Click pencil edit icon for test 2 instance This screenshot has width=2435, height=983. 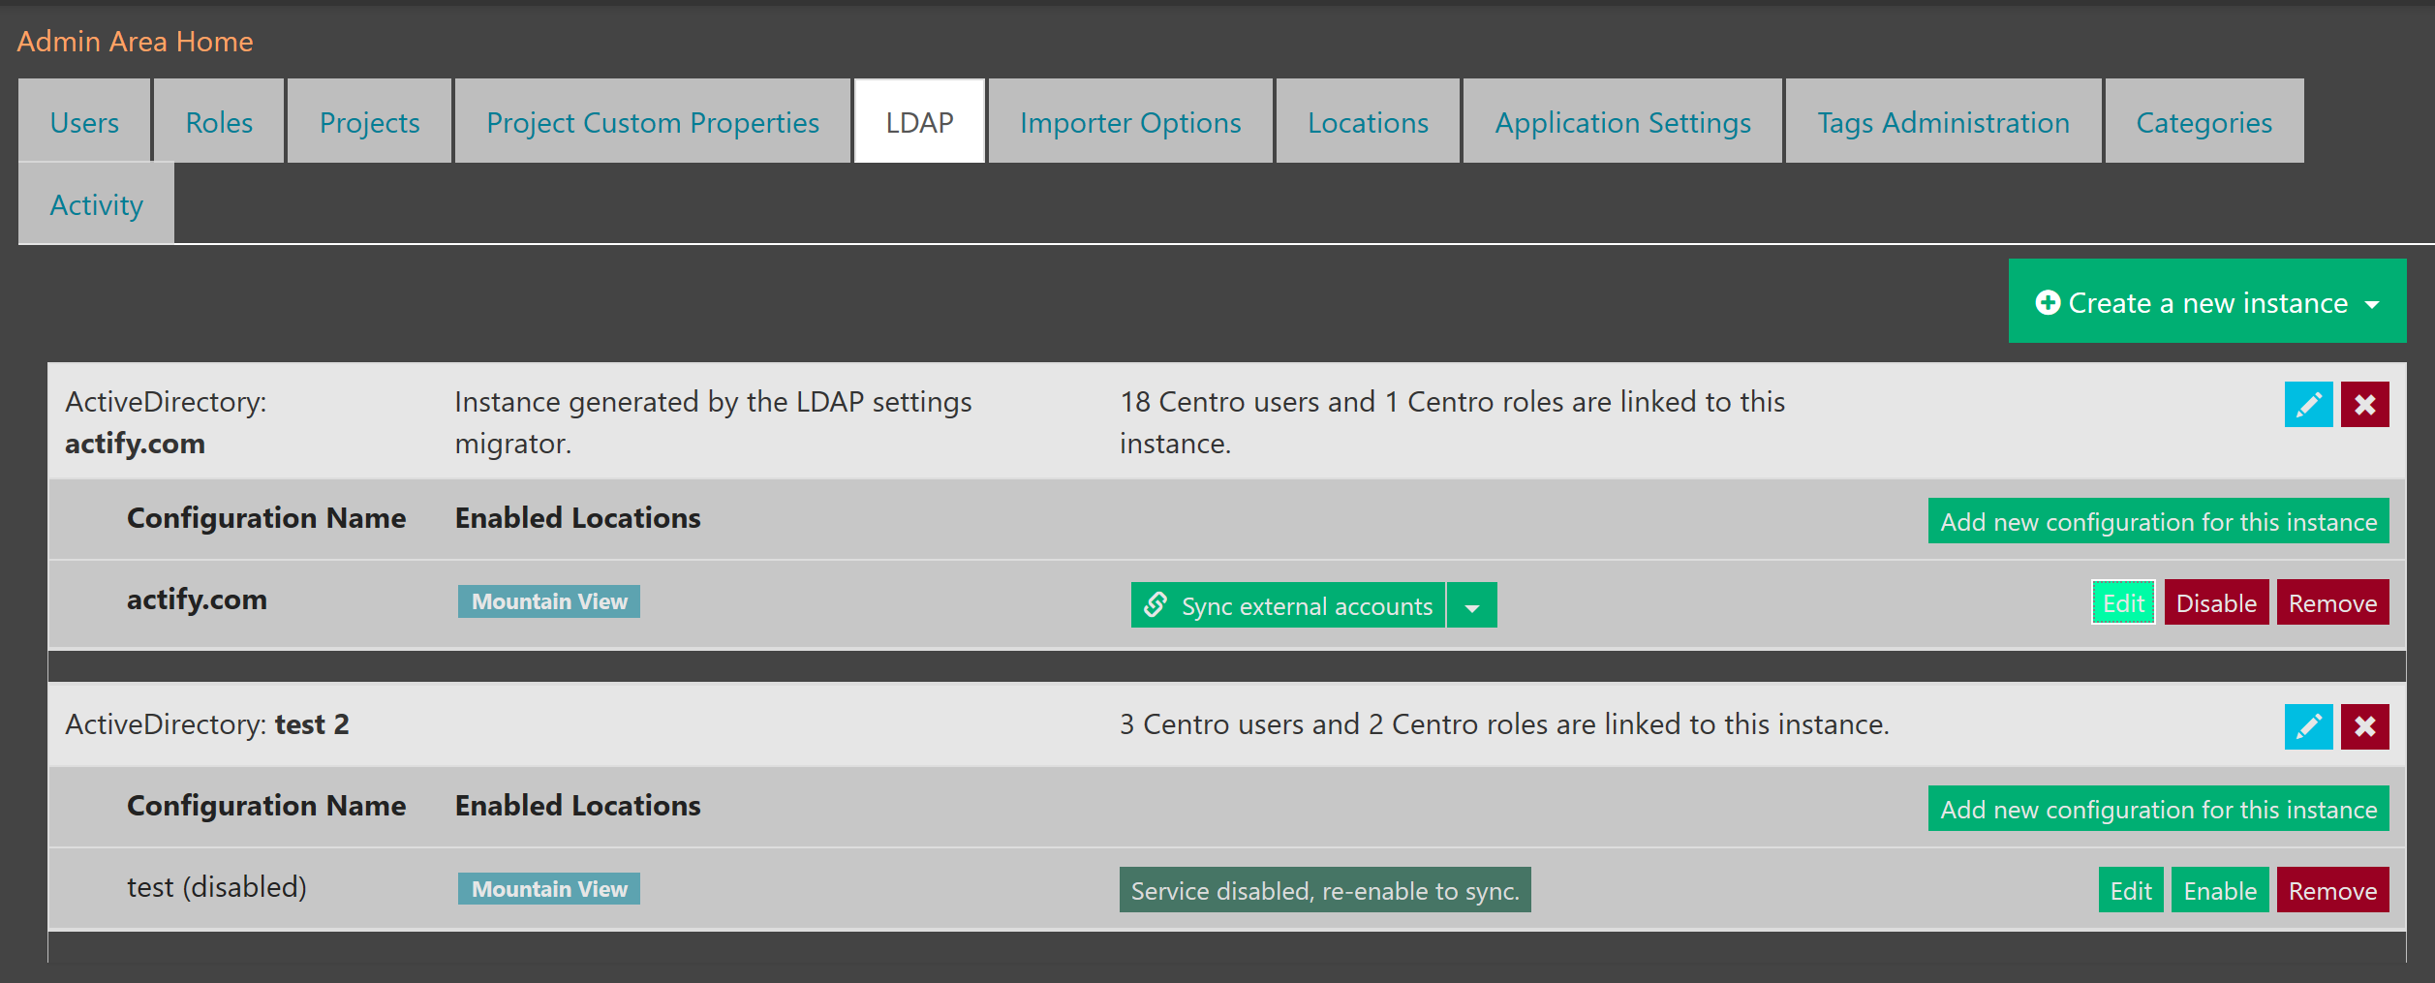(2307, 726)
